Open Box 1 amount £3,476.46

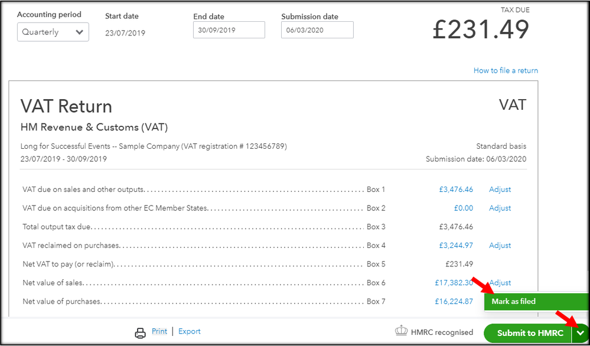click(456, 190)
